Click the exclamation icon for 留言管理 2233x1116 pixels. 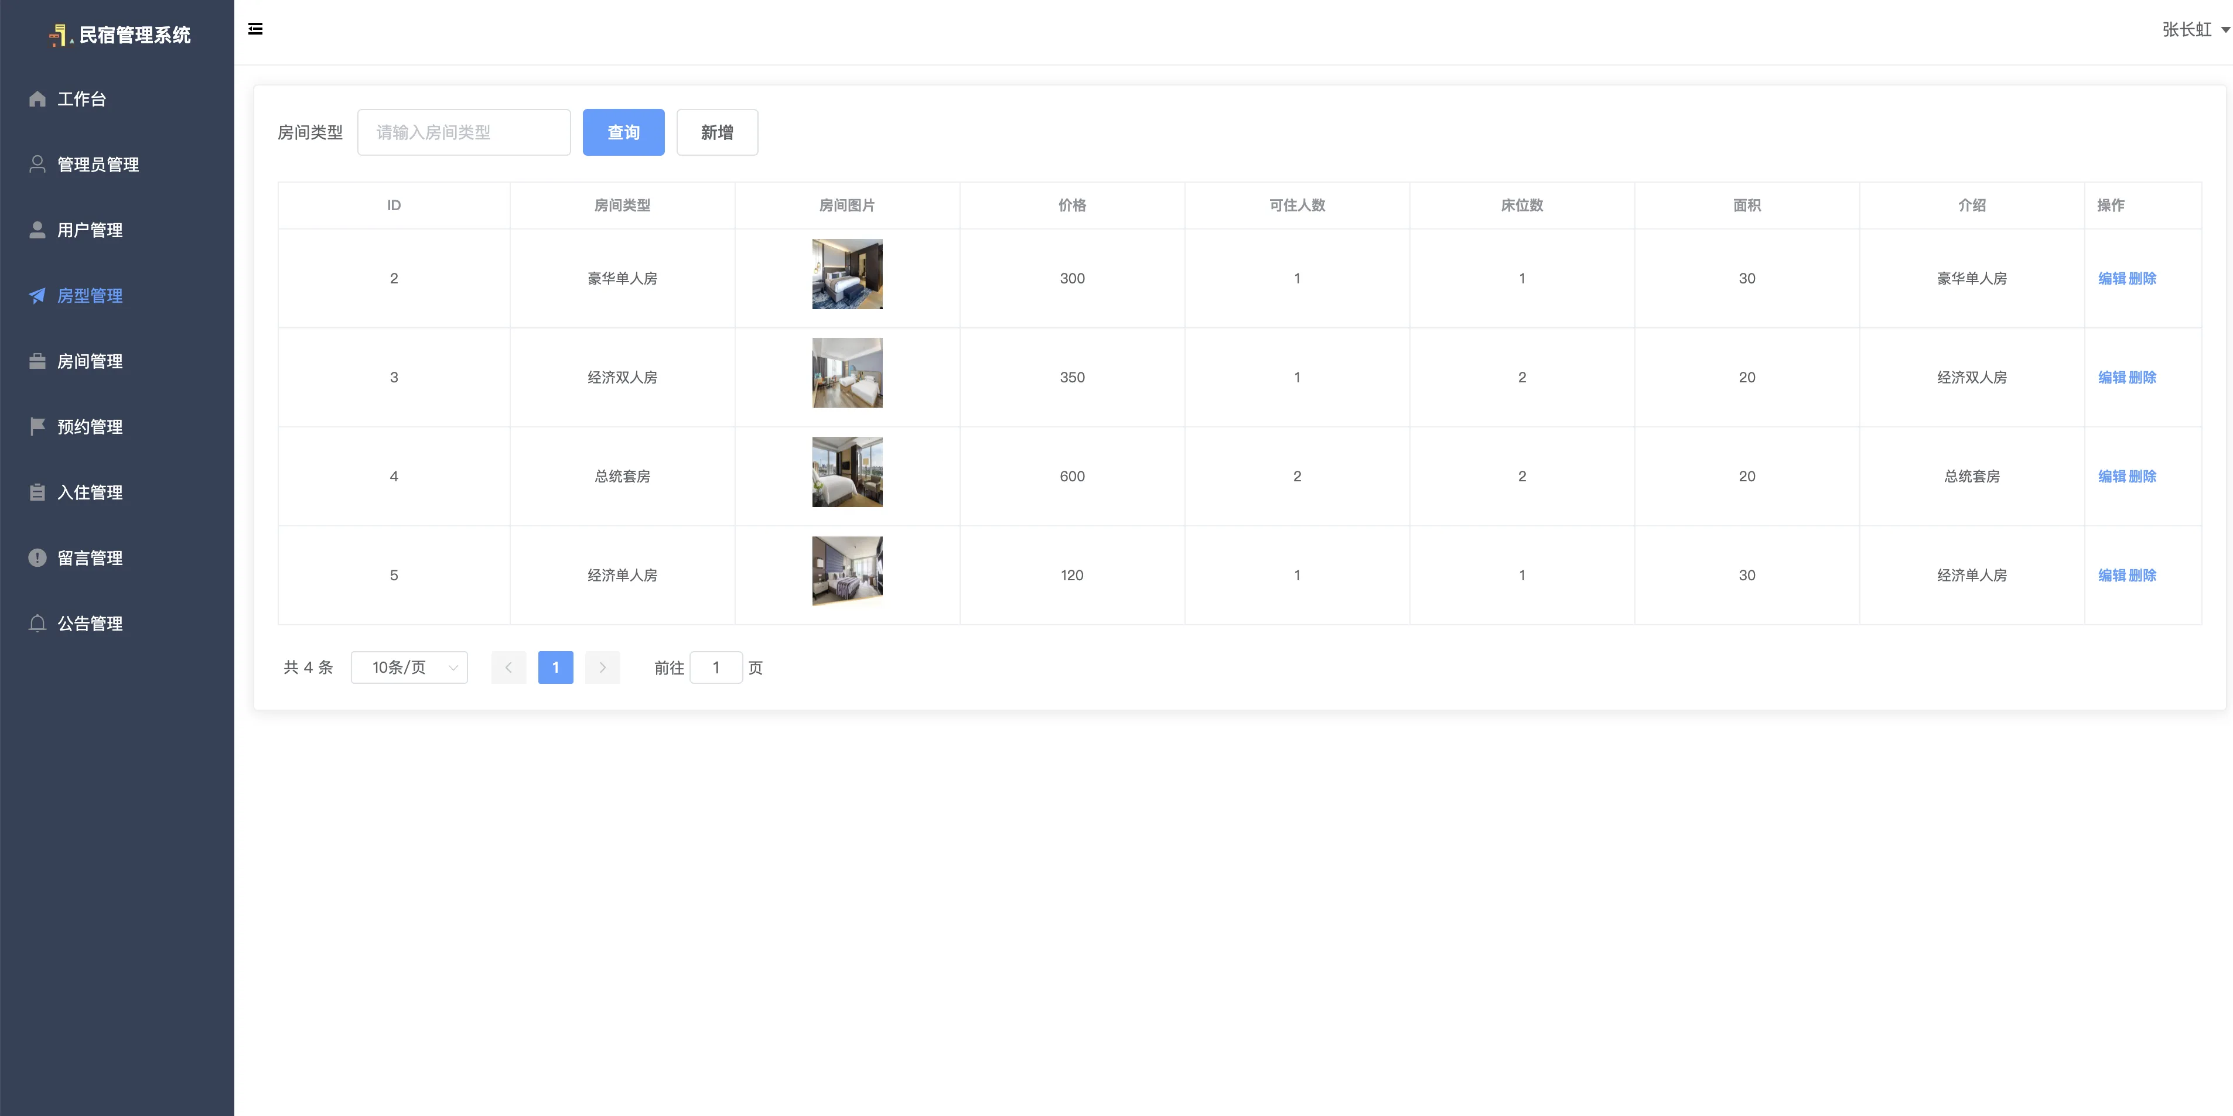[37, 558]
